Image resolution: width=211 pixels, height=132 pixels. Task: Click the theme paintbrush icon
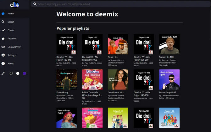click(3, 73)
